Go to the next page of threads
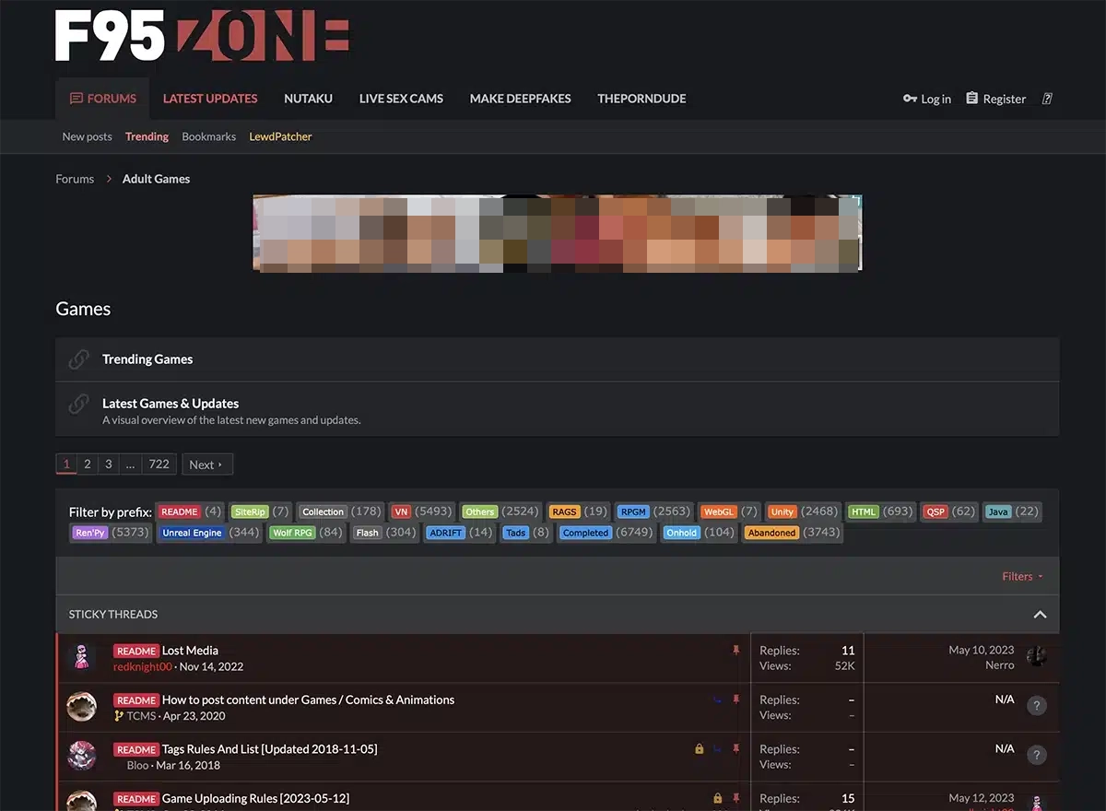The height and width of the screenshot is (811, 1106). (206, 464)
